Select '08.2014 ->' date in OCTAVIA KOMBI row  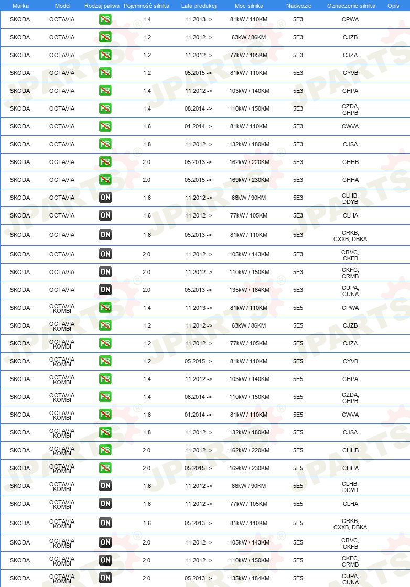point(198,397)
